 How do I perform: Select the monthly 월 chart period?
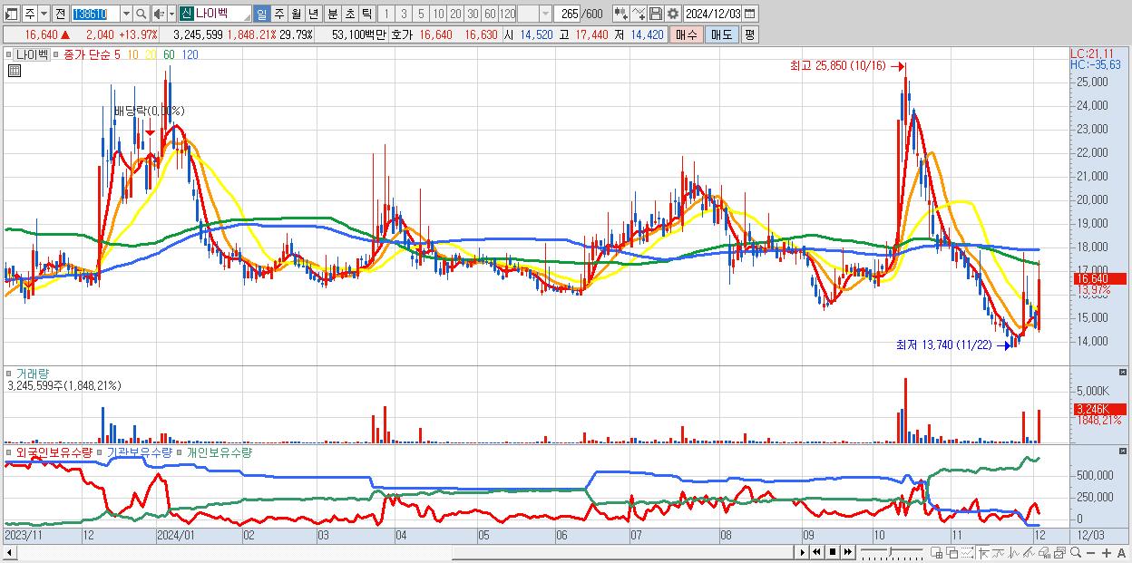click(x=296, y=14)
